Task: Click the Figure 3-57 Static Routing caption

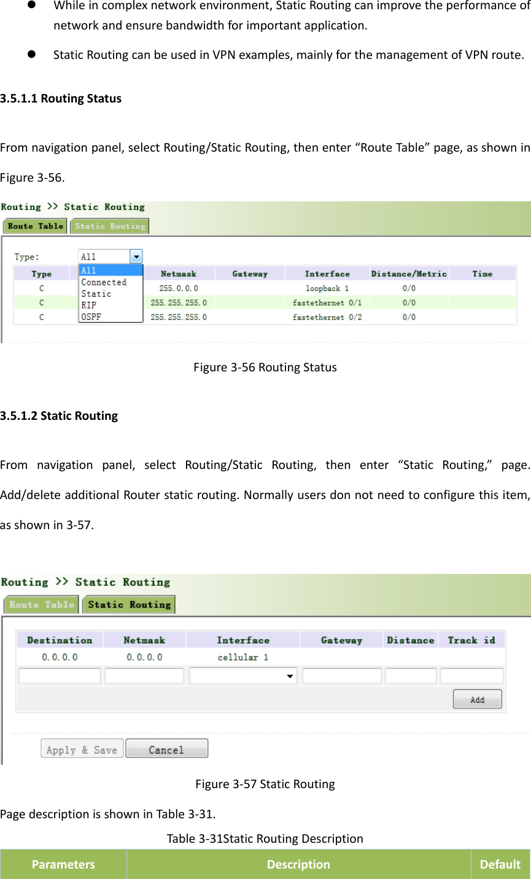Action: [x=265, y=784]
